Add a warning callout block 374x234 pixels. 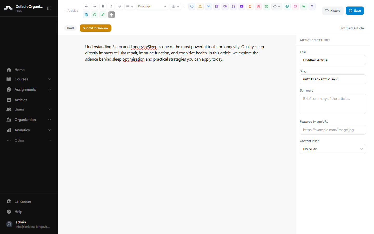tap(200, 6)
